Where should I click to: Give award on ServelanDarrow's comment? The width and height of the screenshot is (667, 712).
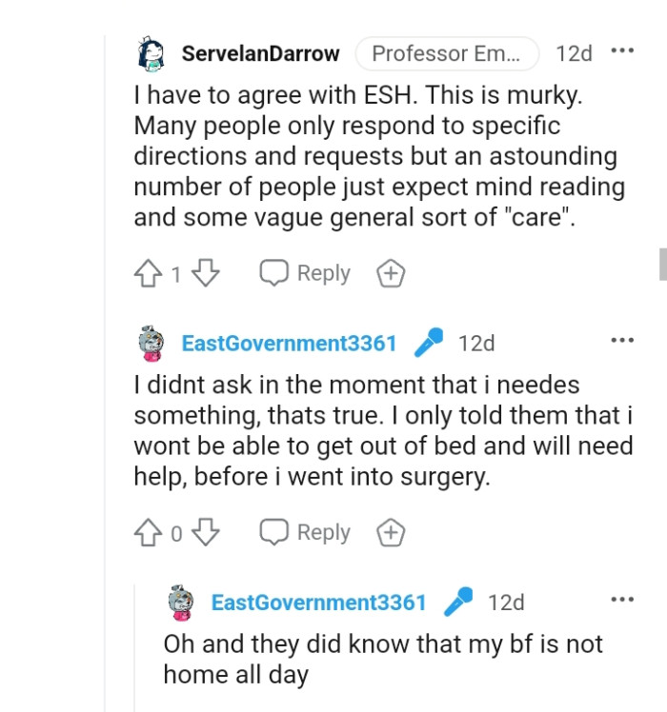391,274
